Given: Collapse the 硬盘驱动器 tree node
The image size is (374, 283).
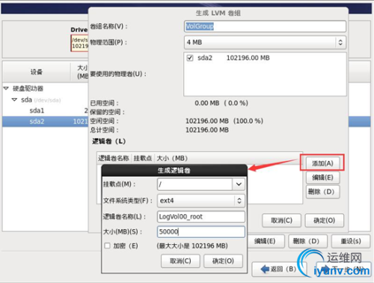Looking at the screenshot, I should pos(6,88).
